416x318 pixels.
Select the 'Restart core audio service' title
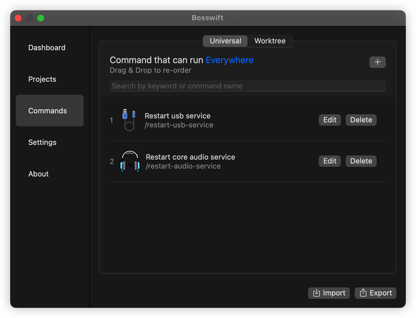click(x=190, y=157)
